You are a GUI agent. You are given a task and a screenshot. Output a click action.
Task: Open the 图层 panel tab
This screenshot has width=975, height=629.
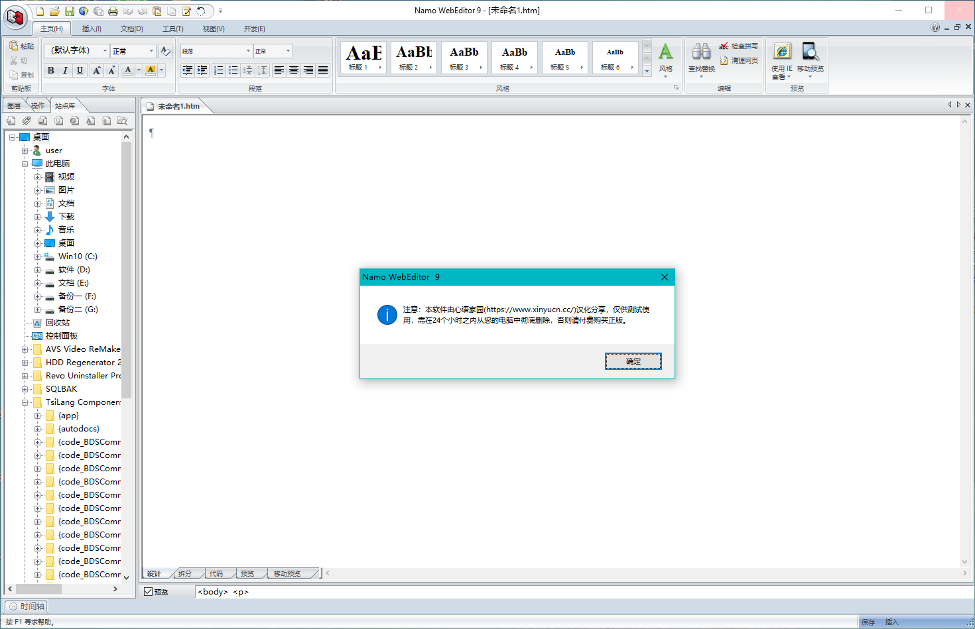[14, 106]
